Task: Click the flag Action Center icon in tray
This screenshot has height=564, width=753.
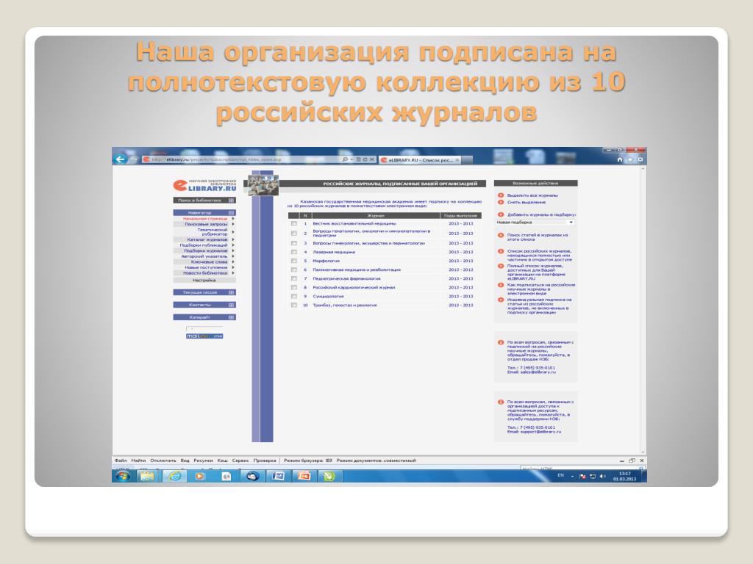Action: pyautogui.click(x=582, y=476)
